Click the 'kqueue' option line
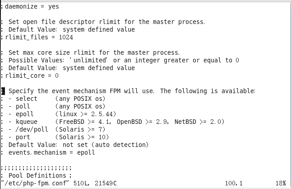This screenshot has width=291, height=189. tap(112, 122)
